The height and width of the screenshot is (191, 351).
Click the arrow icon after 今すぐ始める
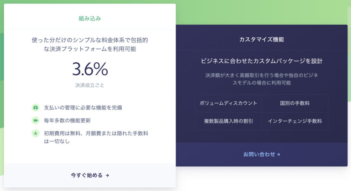click(x=107, y=176)
